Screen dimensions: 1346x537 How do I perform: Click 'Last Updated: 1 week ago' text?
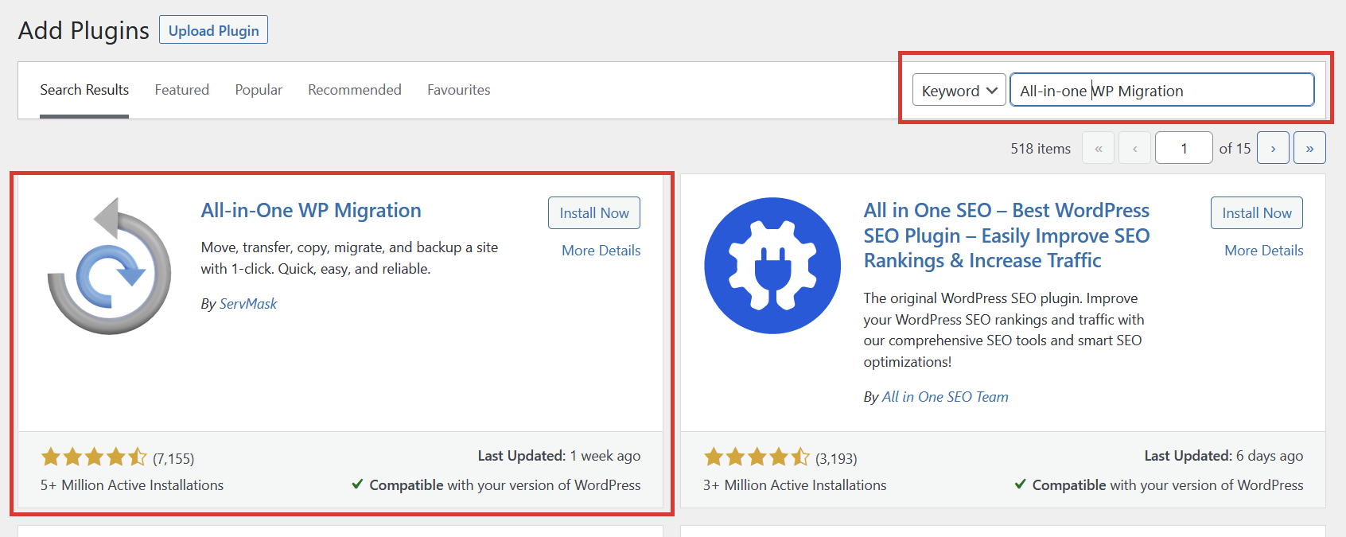coord(559,456)
